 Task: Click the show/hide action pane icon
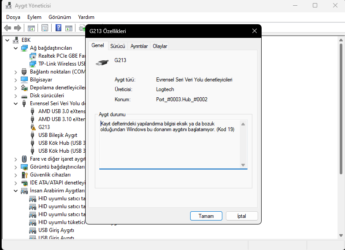pos(69,28)
